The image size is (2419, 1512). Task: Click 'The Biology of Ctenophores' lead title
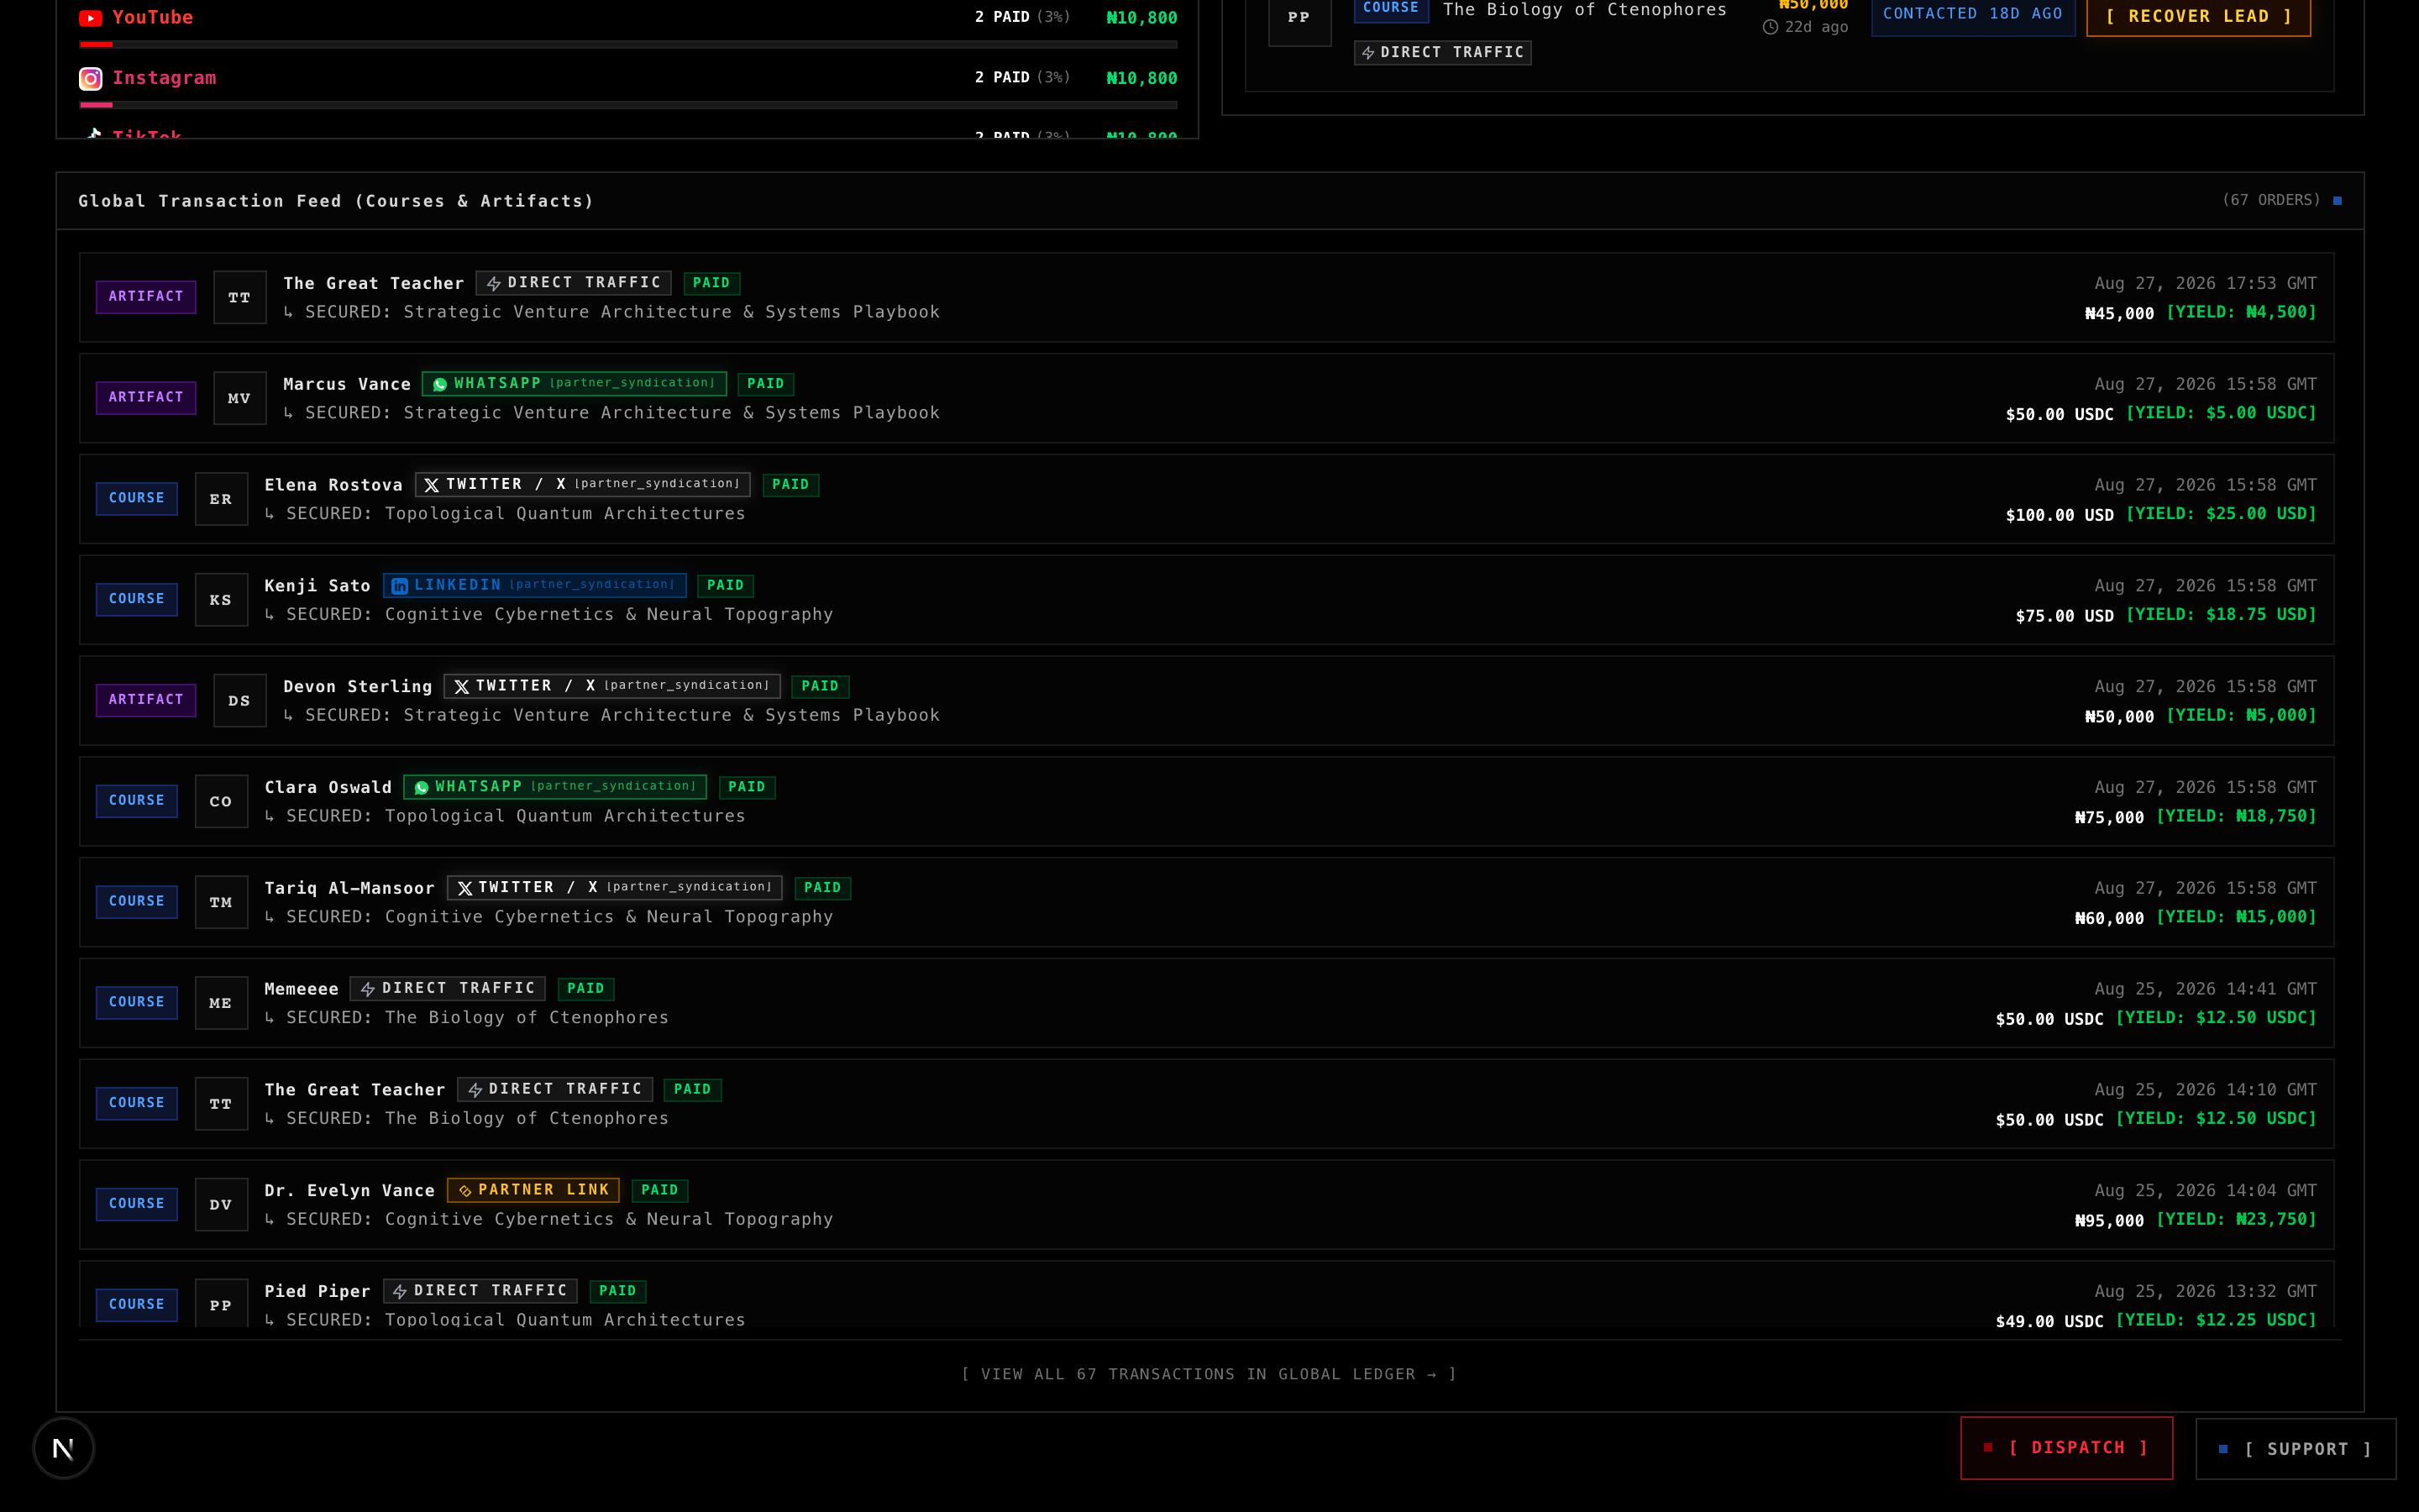click(1584, 10)
